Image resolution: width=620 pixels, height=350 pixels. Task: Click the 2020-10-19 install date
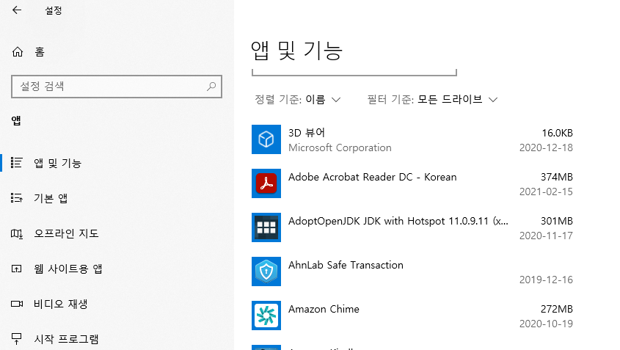[x=546, y=324]
